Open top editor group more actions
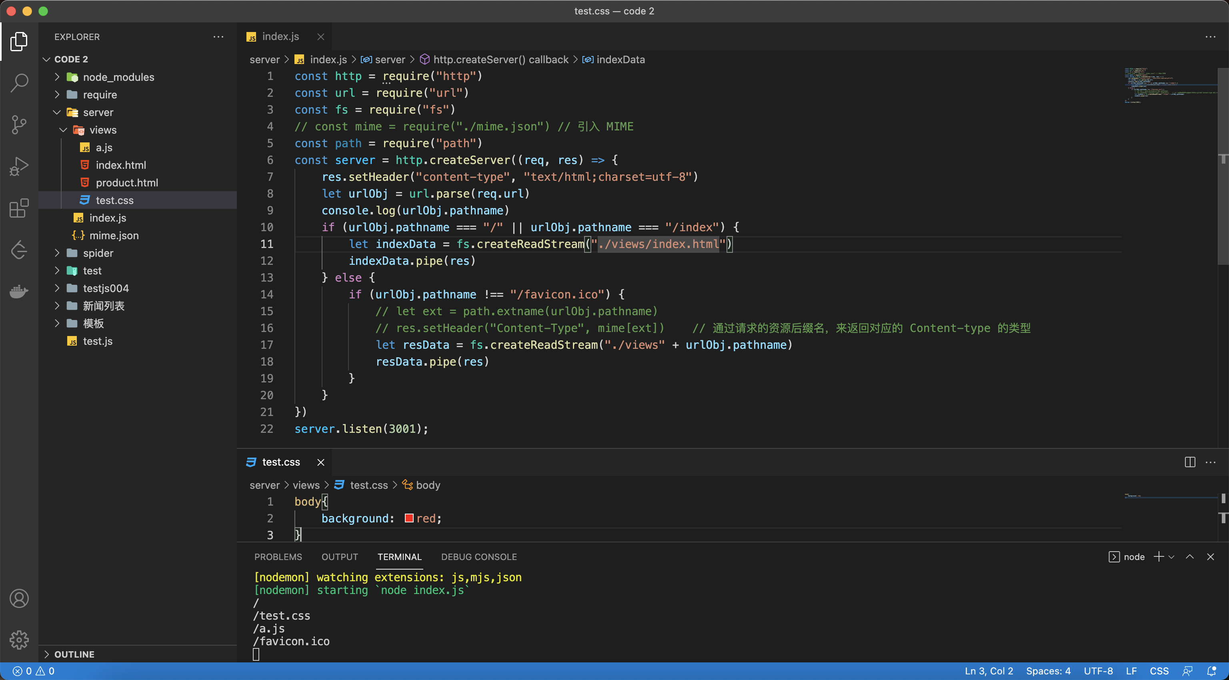 tap(1210, 37)
